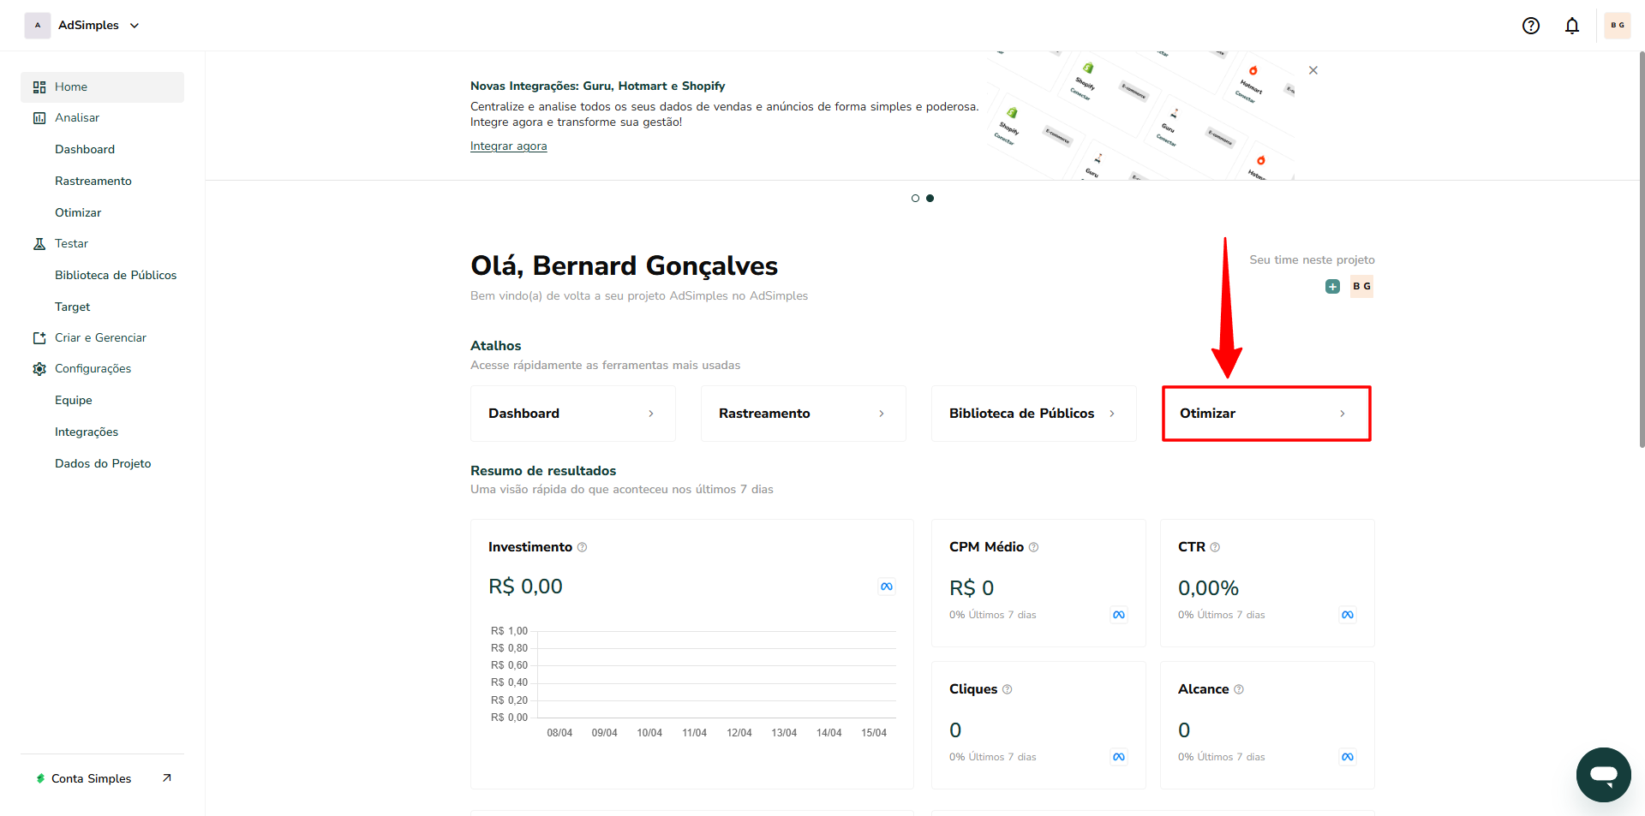The image size is (1645, 816).
Task: Click the Resumo de resultados heading
Action: point(543,471)
